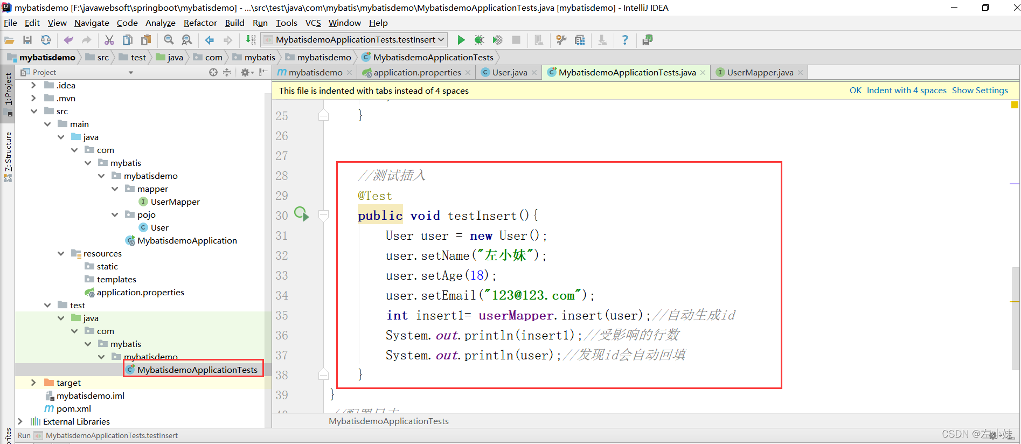Navigate forward with the gray arrow
Image resolution: width=1021 pixels, height=444 pixels.
coord(228,40)
